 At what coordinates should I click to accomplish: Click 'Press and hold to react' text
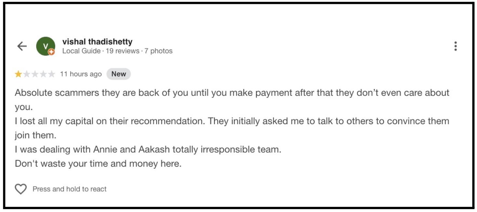click(69, 189)
